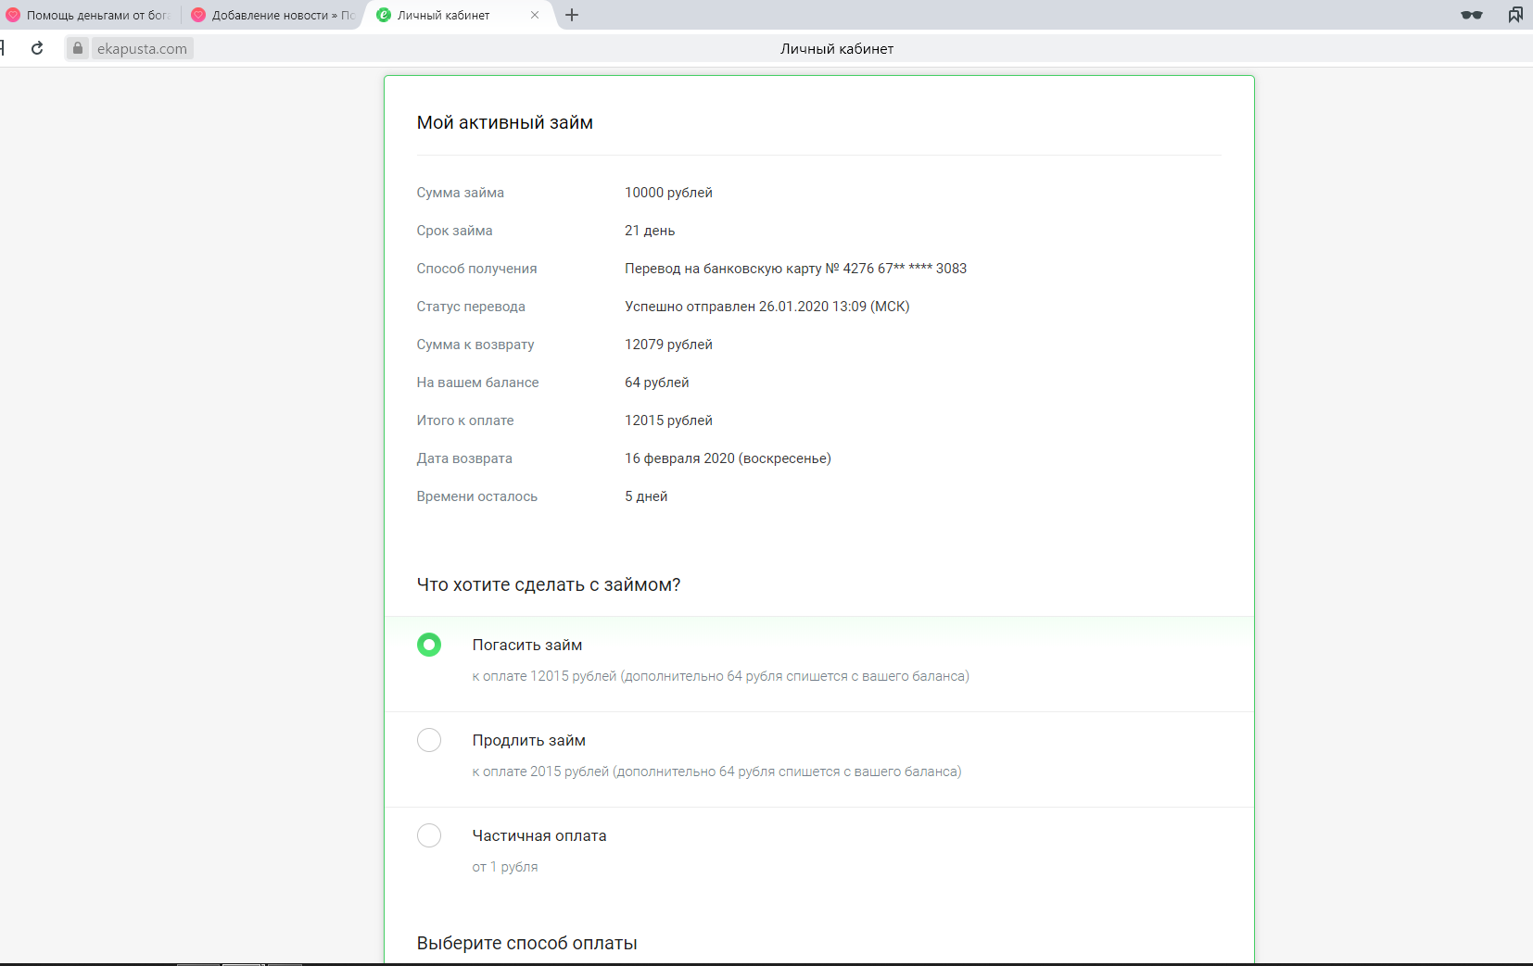
Task: Click the Времени осталось label
Action: 477,496
